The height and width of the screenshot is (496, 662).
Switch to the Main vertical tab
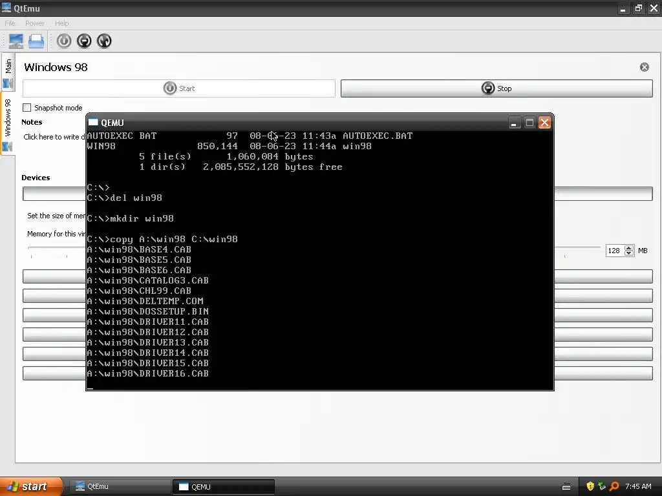(x=8, y=72)
